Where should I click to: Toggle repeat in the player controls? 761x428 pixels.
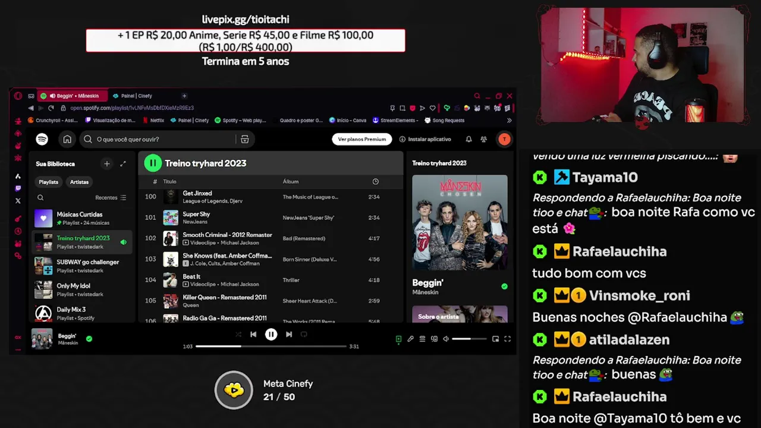(x=304, y=334)
